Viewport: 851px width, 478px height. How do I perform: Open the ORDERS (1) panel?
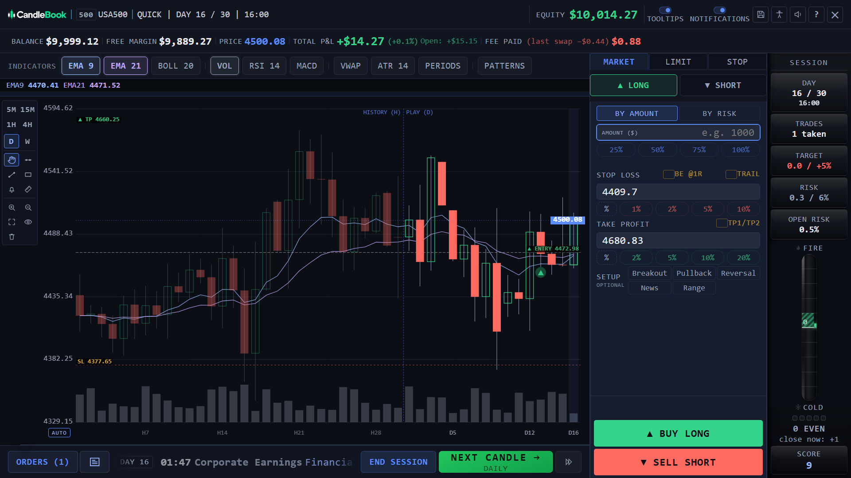click(43, 462)
